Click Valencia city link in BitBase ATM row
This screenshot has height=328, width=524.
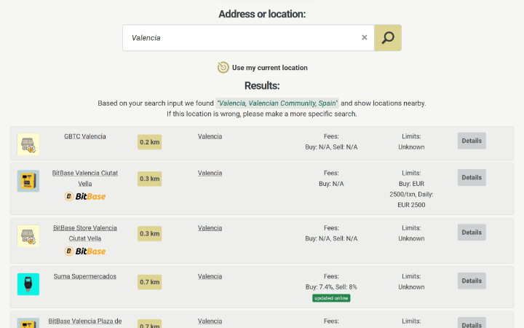(210, 173)
